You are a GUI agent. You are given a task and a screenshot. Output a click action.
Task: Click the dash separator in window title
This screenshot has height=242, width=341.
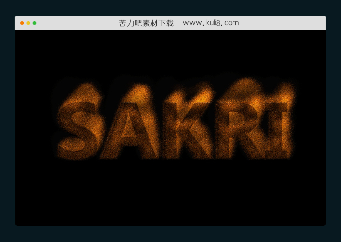tap(178, 23)
